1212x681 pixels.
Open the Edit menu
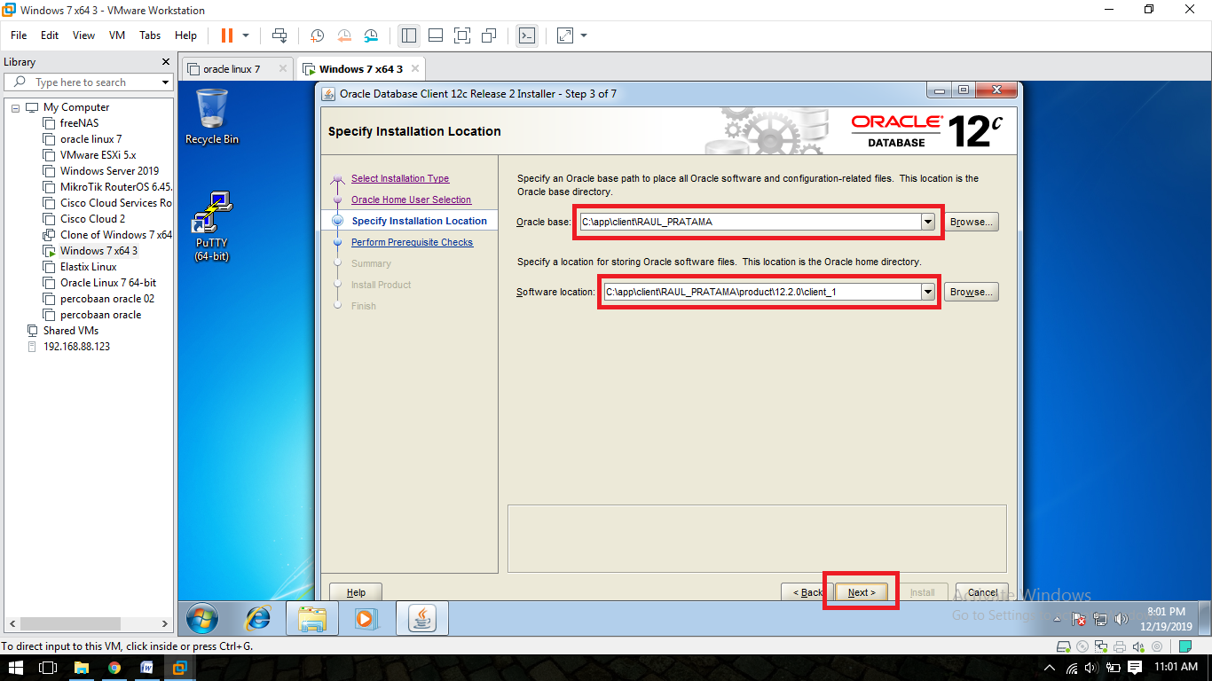pyautogui.click(x=50, y=35)
